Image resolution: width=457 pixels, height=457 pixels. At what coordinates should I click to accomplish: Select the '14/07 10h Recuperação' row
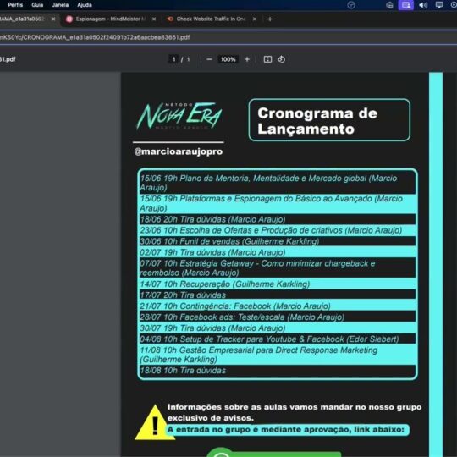(x=278, y=284)
